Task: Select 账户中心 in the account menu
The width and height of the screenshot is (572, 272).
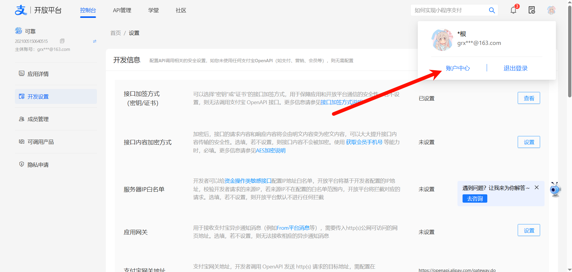Action: tap(458, 68)
